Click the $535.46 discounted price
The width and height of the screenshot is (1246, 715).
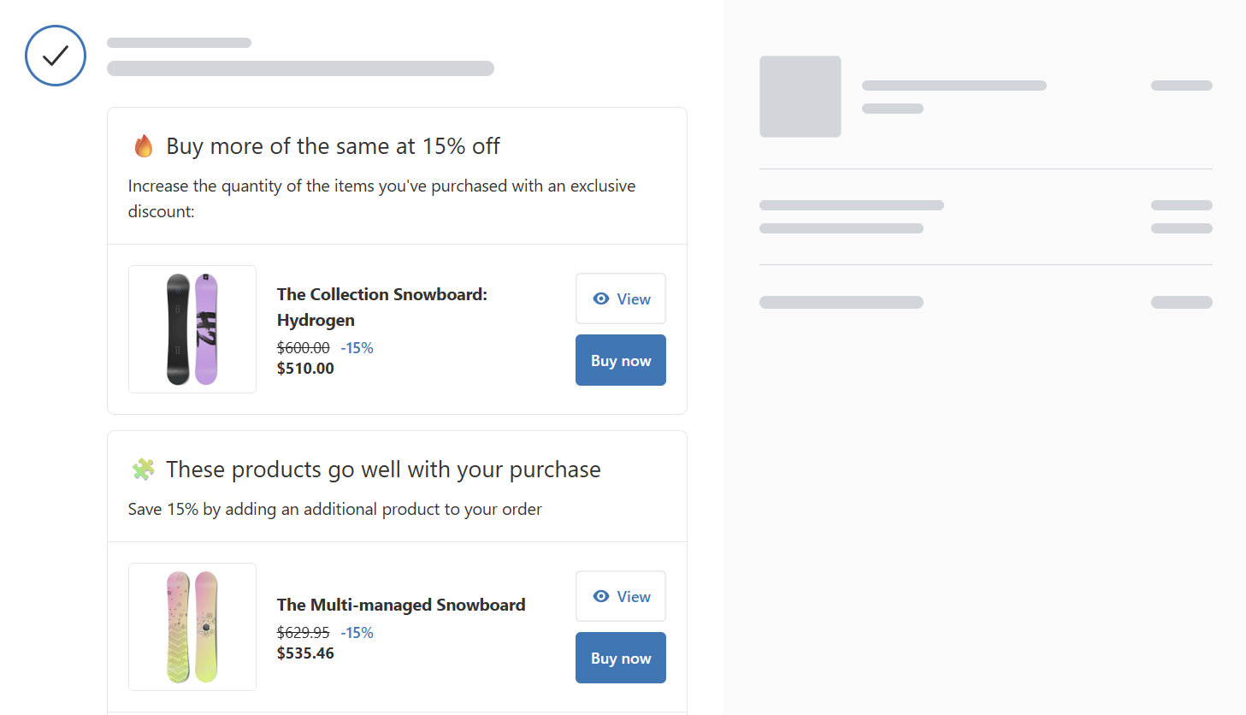(x=305, y=653)
